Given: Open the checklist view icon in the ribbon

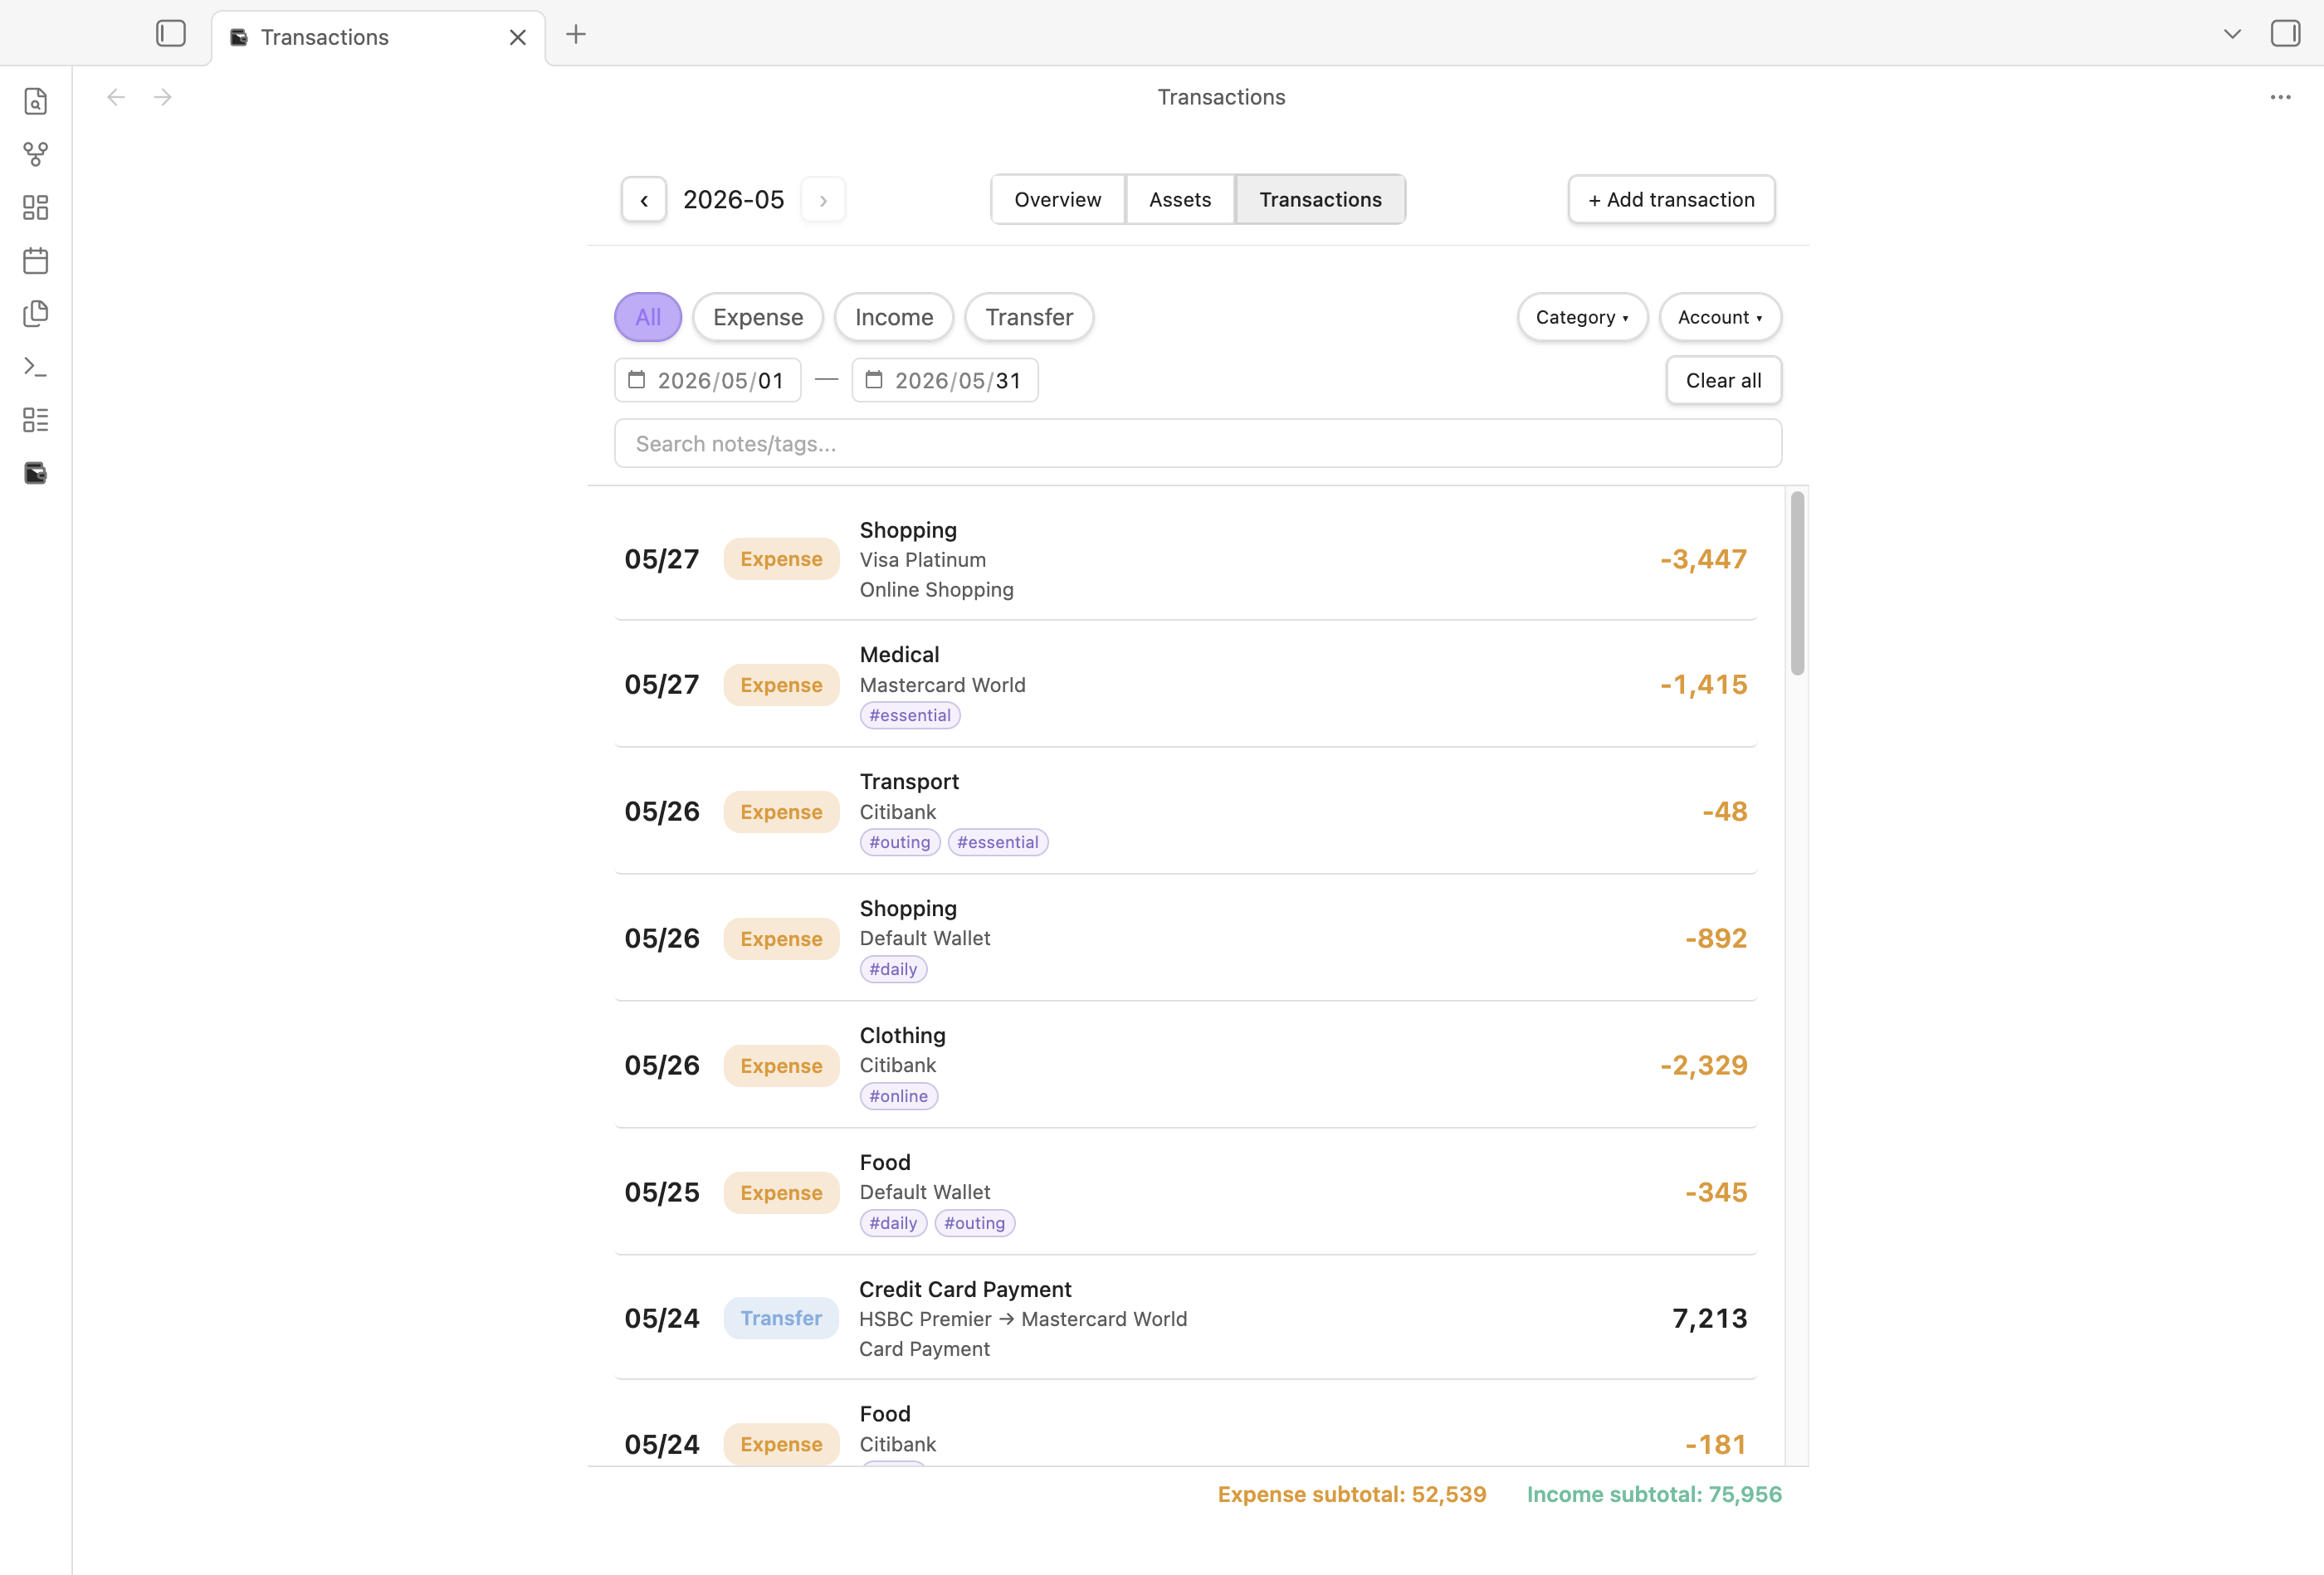Looking at the screenshot, I should pos(36,420).
